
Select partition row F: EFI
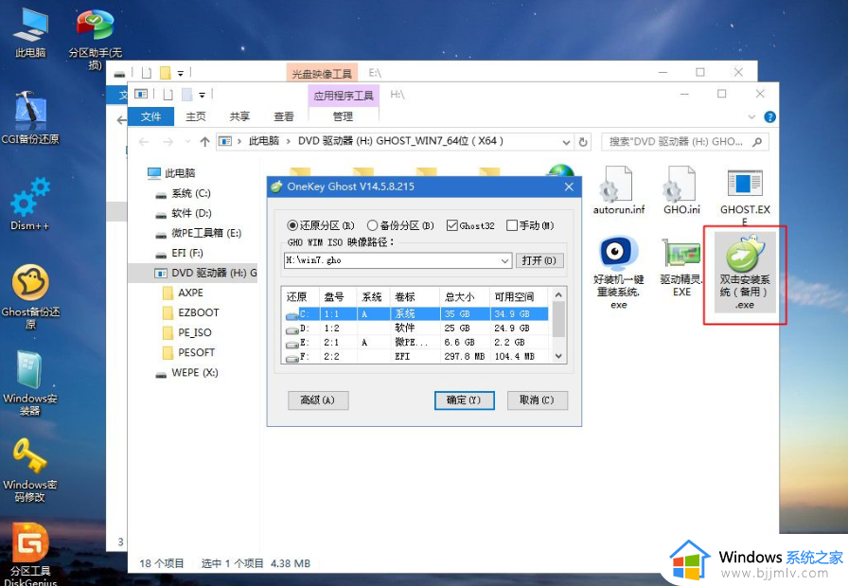click(416, 357)
